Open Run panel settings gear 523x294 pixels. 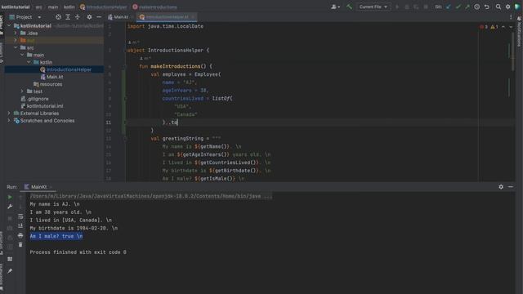501,187
